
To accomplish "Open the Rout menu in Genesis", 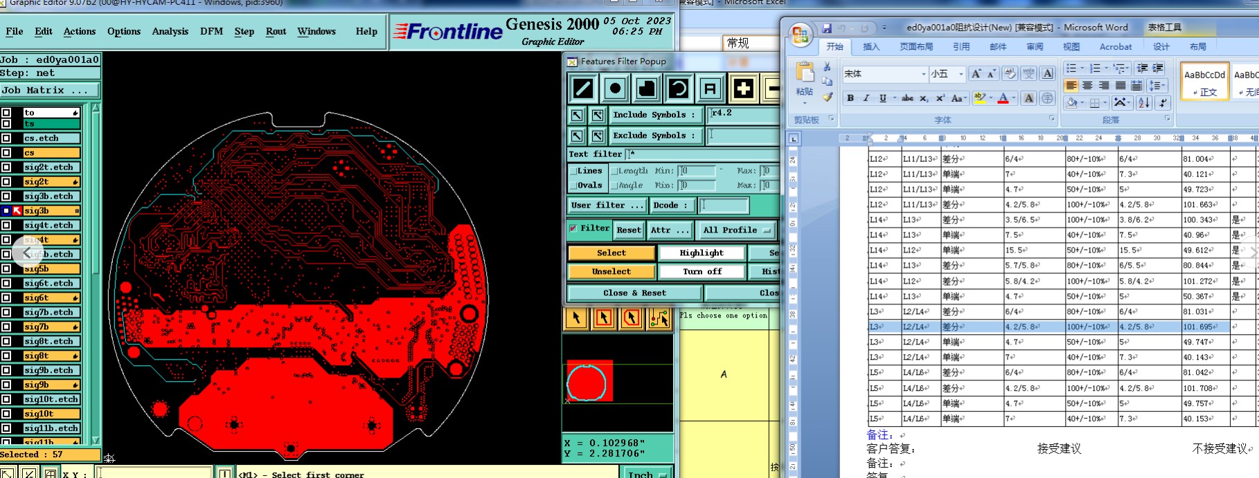I will point(276,31).
